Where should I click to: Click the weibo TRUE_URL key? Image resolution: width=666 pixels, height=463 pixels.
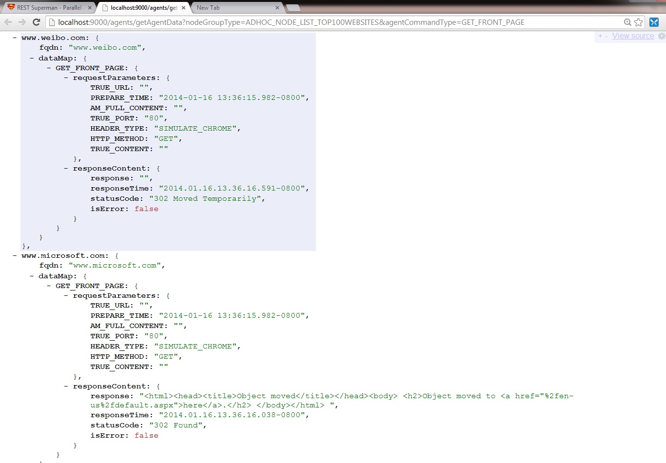(x=110, y=87)
